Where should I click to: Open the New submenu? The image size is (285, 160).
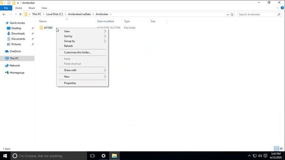click(x=82, y=76)
